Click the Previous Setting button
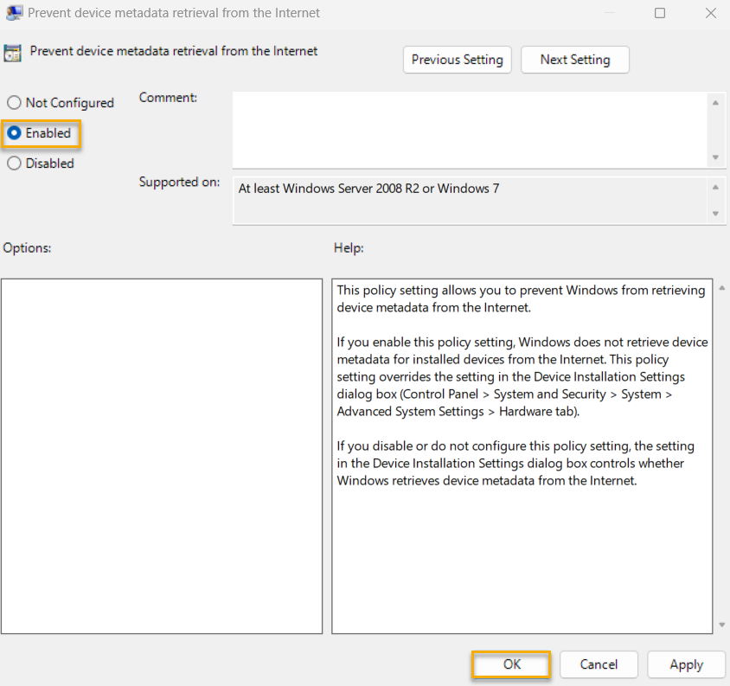This screenshot has width=730, height=686. (x=457, y=60)
